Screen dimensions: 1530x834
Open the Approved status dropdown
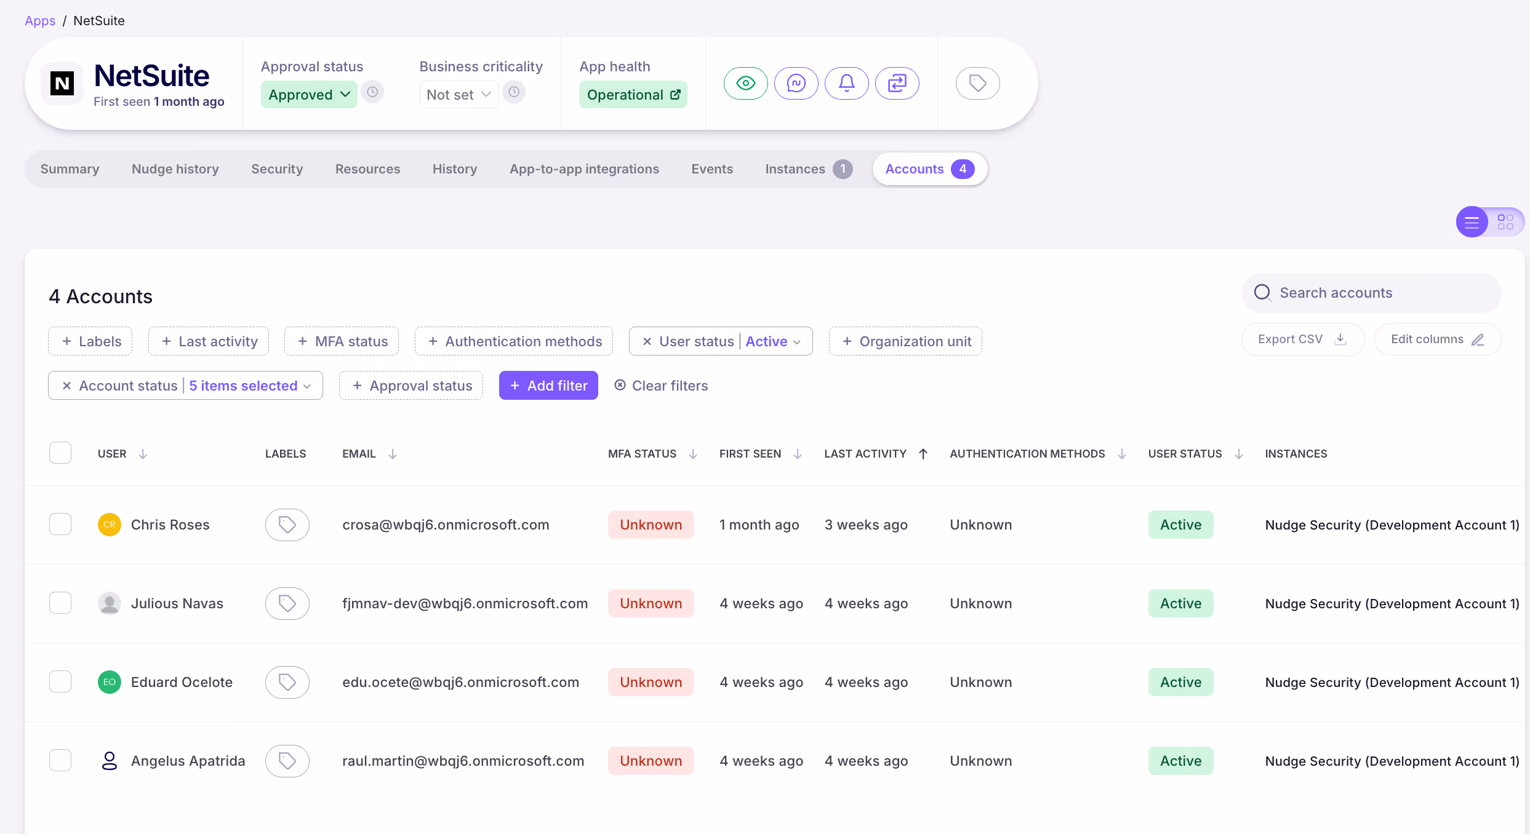click(308, 94)
